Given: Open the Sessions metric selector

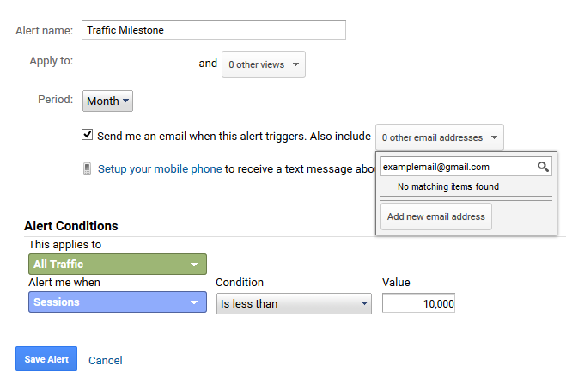Looking at the screenshot, I should tap(118, 302).
